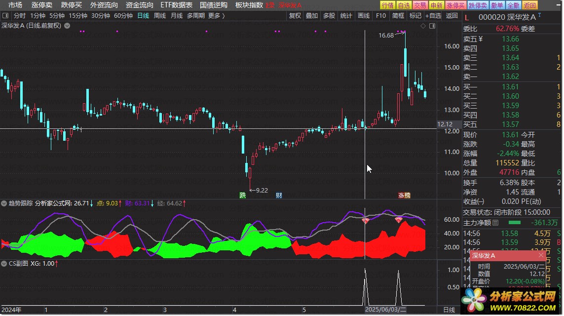Click the red 涨榜 marker under the chart
Image resolution: width=564 pixels, height=316 pixels.
tap(404, 195)
